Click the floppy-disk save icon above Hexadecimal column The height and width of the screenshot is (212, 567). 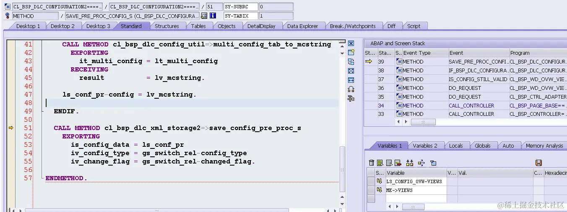[x=539, y=163]
